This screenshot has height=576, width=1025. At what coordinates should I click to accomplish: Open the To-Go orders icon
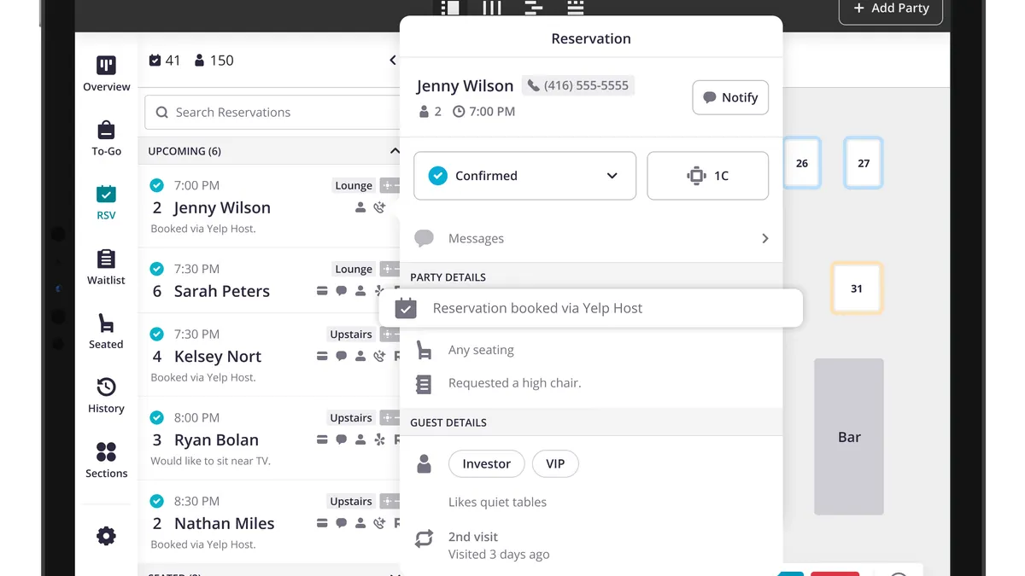106,131
